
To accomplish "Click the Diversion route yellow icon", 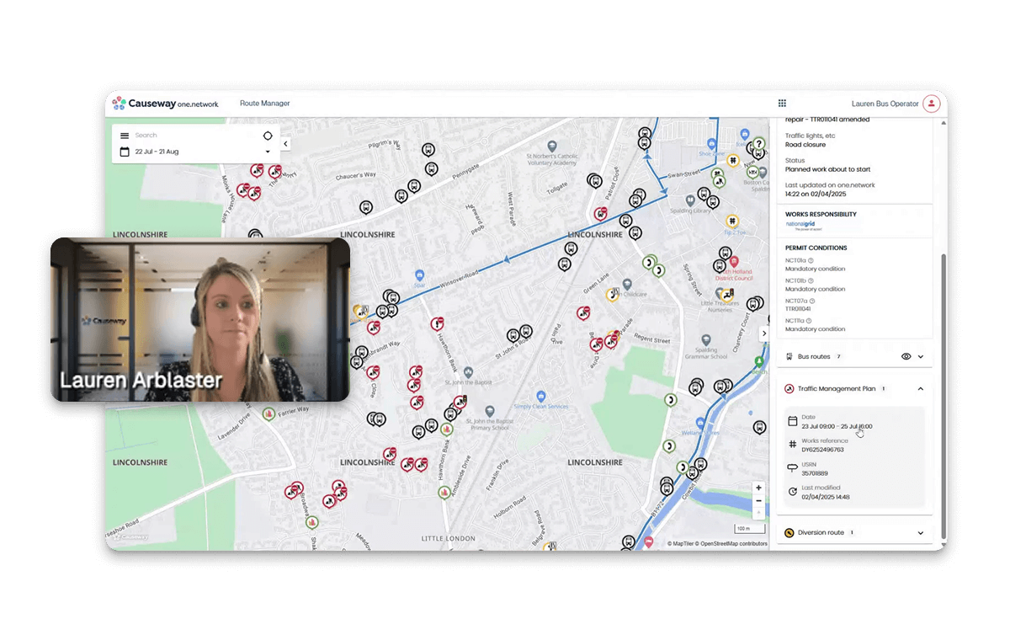I will click(789, 533).
